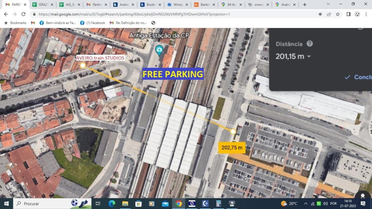Open the Bem-vindo/a ao Facebook bookmark
The image size is (372, 209).
pyautogui.click(x=58, y=23)
